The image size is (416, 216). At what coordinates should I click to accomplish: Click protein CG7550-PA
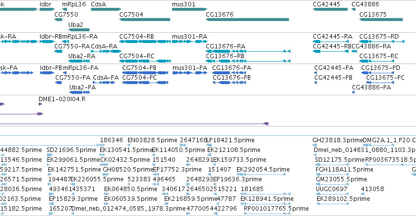point(58,83)
